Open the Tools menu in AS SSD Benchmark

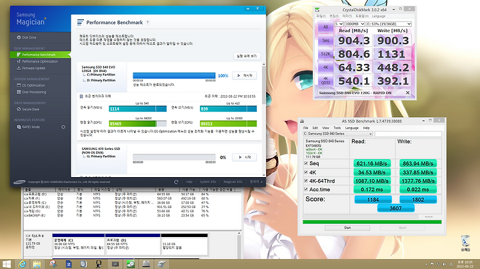point(337,128)
